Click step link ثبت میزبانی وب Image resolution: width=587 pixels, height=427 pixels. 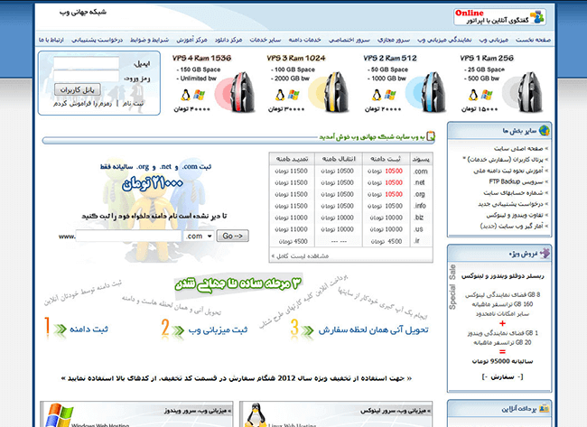[218, 330]
